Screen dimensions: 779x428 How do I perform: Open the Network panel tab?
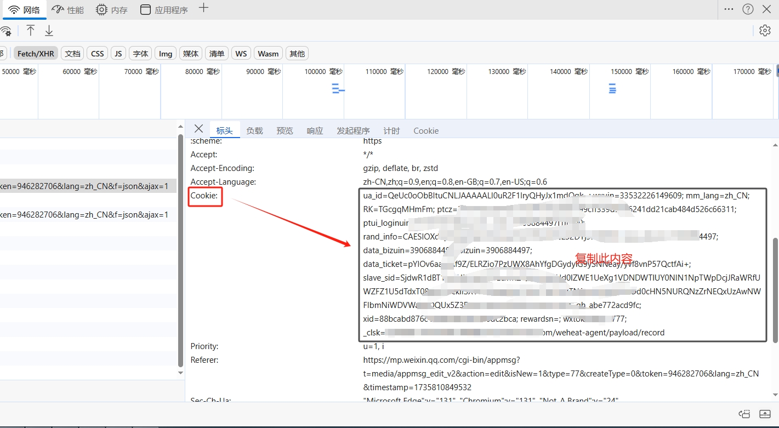click(x=24, y=10)
